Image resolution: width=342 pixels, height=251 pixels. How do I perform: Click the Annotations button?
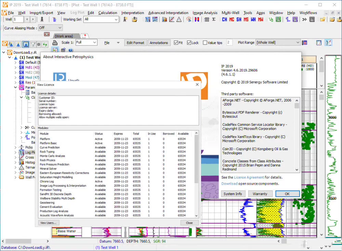pos(159,43)
